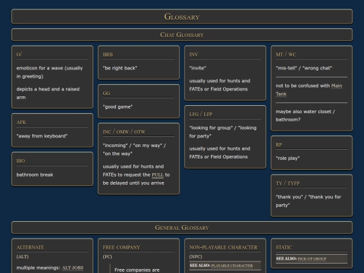Click the INC / OMW / OTW term heading
This screenshot has height=273, width=364.
tap(124, 132)
